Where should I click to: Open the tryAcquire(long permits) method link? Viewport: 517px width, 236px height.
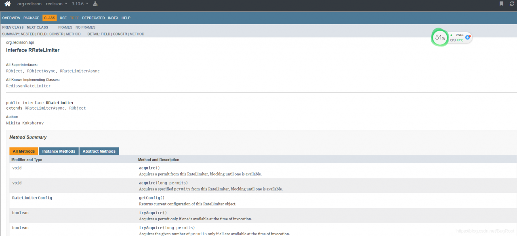point(151,228)
